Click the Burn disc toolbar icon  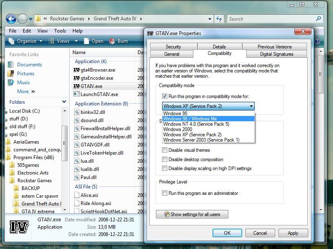112,41
